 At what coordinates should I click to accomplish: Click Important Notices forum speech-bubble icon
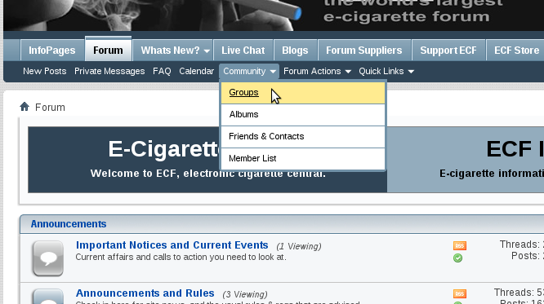[48, 258]
